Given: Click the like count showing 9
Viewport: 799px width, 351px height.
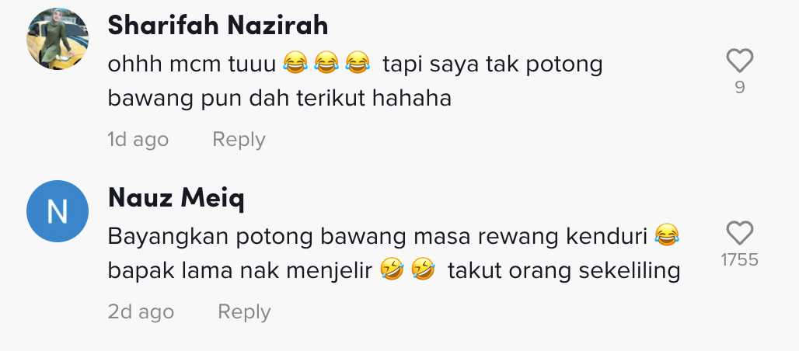Looking at the screenshot, I should tap(740, 88).
